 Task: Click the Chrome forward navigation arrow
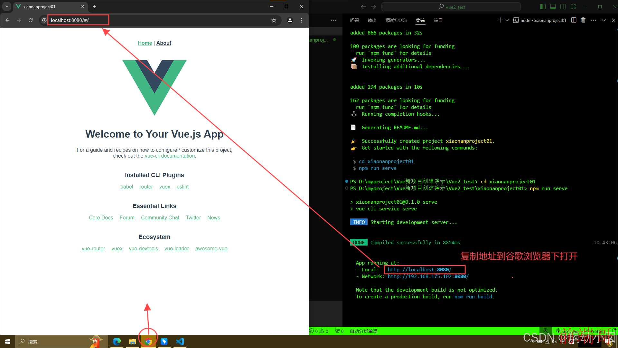19,20
